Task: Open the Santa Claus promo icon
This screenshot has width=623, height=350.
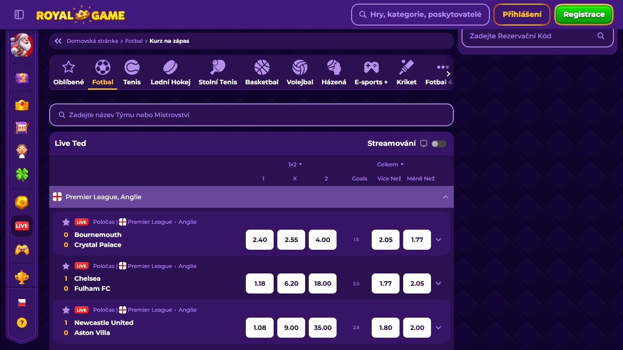Action: 22,45
